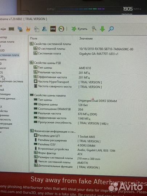
Task: Click the key and wrench toolbar icon
Action: point(94,29)
